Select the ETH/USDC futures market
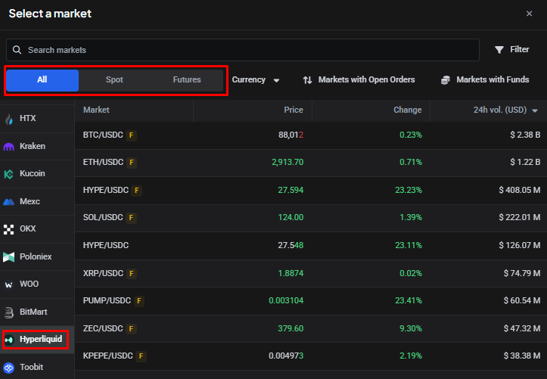The height and width of the screenshot is (379, 547). point(311,163)
